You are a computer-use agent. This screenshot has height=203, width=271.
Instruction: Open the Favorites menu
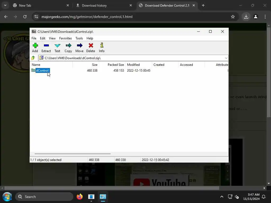(66, 38)
